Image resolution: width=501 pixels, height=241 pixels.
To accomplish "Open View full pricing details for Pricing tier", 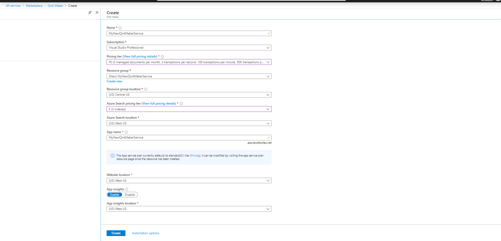I will pyautogui.click(x=140, y=56).
